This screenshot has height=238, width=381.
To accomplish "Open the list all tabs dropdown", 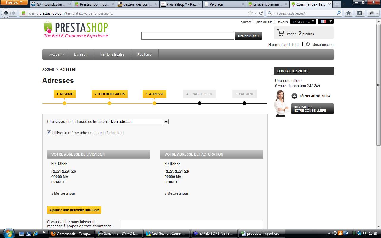I will pos(344,4).
